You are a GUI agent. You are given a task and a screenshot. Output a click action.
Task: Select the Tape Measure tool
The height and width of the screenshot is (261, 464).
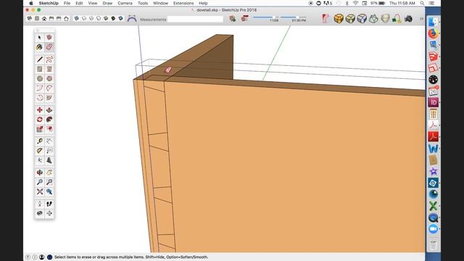pos(40,141)
